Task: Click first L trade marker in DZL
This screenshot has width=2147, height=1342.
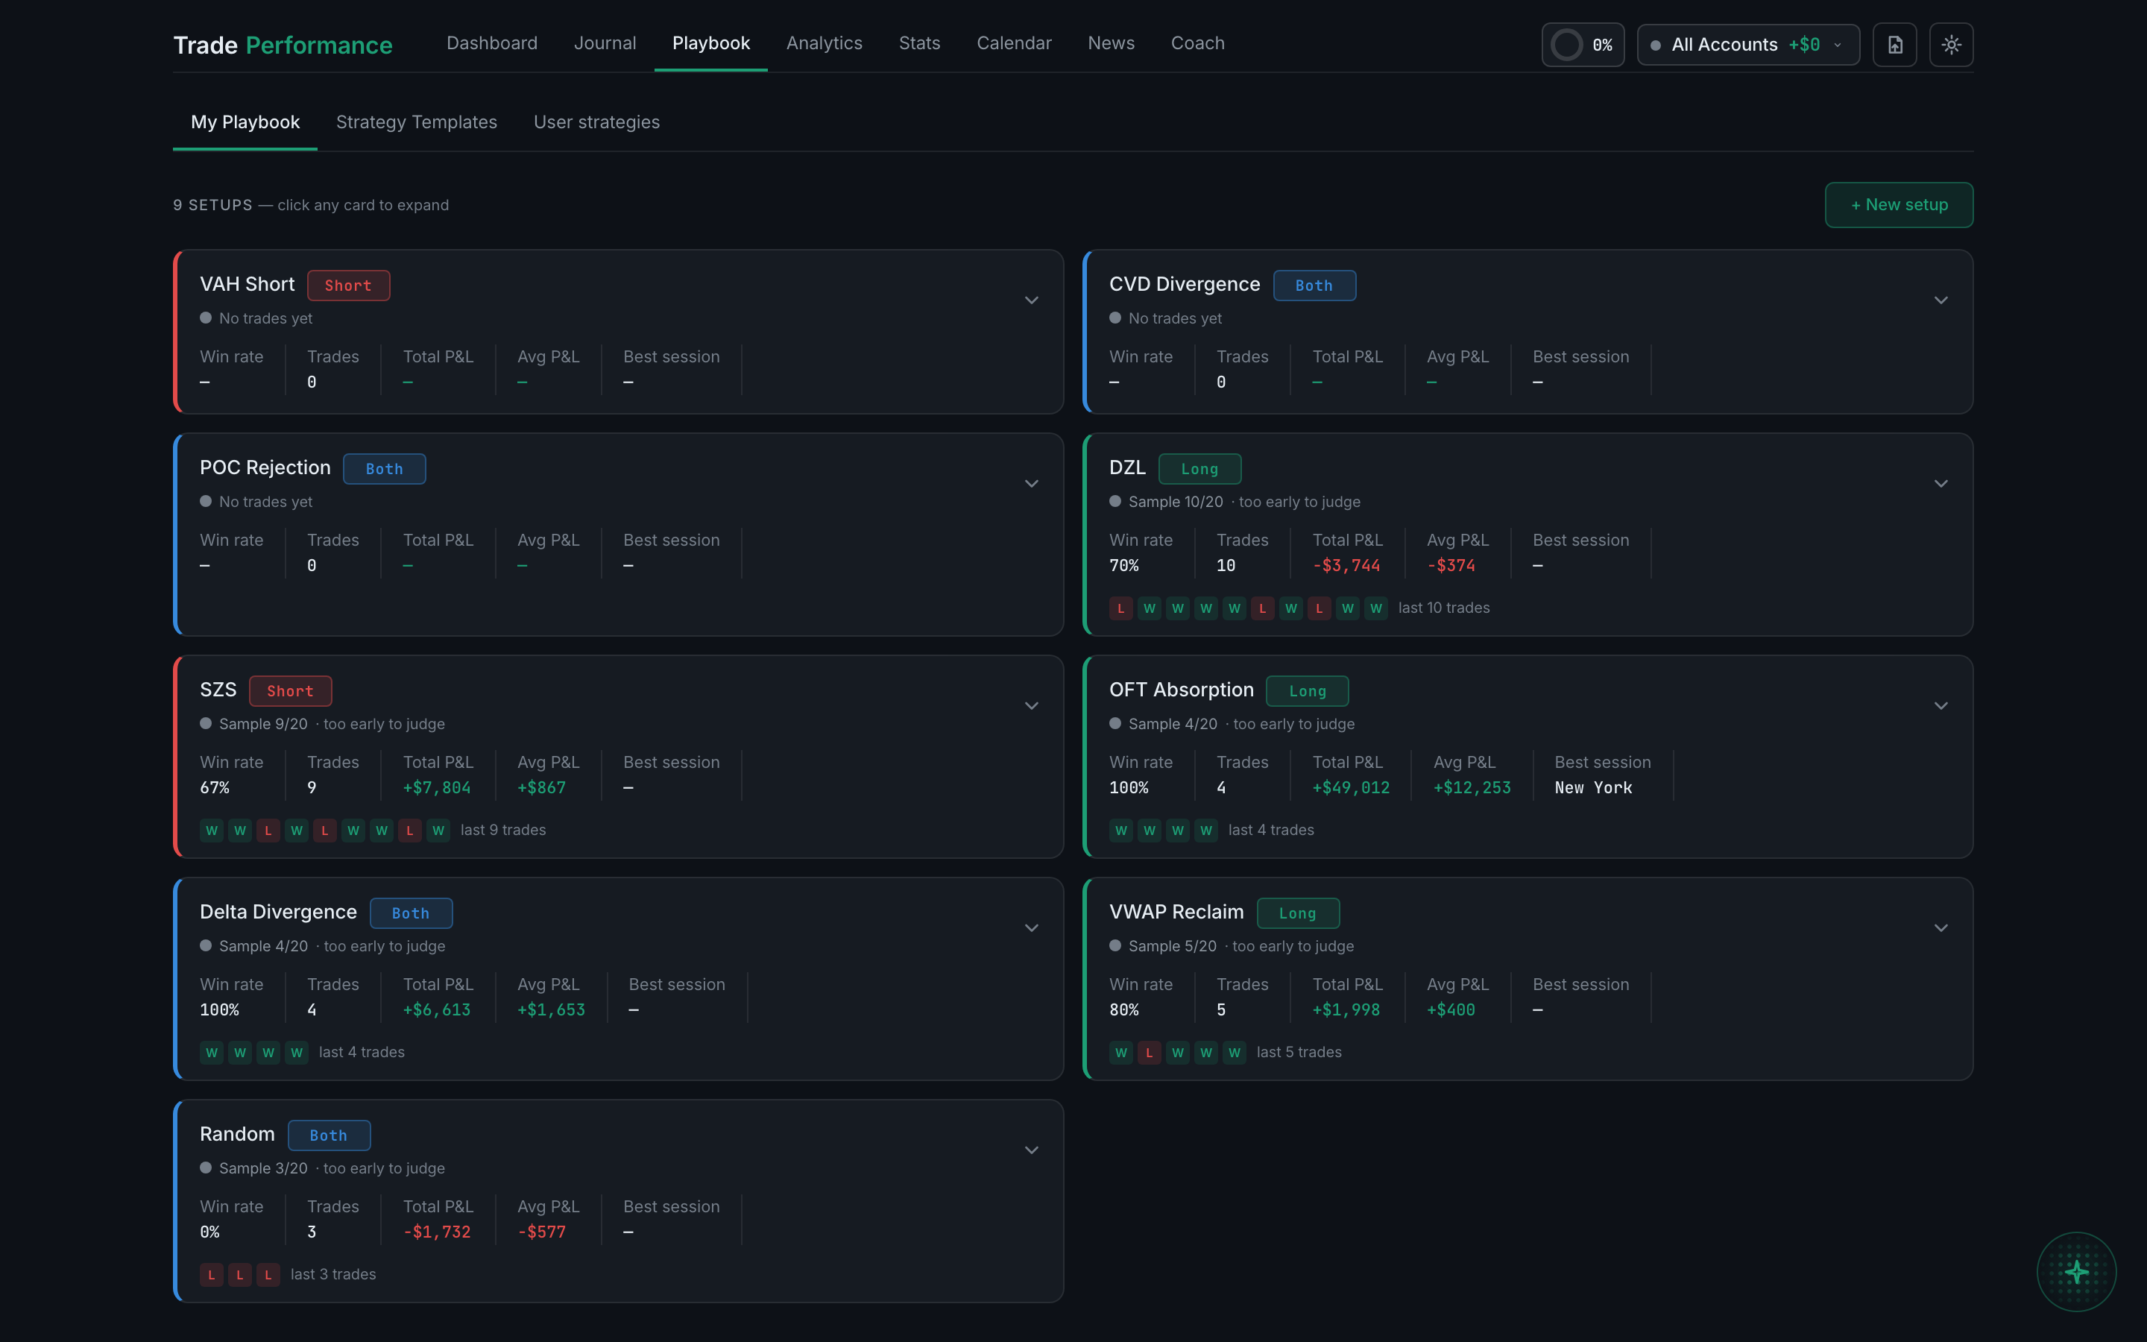Action: 1120,608
